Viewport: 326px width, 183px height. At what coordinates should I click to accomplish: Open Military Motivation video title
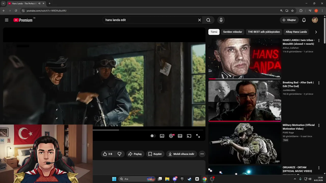[298, 127]
